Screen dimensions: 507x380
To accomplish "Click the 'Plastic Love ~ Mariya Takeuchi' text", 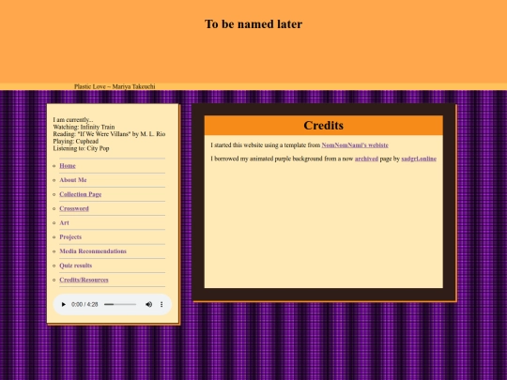I will pos(115,86).
